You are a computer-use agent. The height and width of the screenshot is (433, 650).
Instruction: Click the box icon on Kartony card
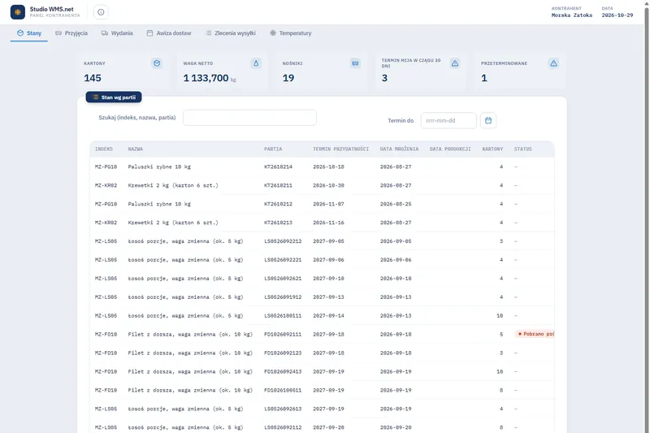pyautogui.click(x=157, y=63)
